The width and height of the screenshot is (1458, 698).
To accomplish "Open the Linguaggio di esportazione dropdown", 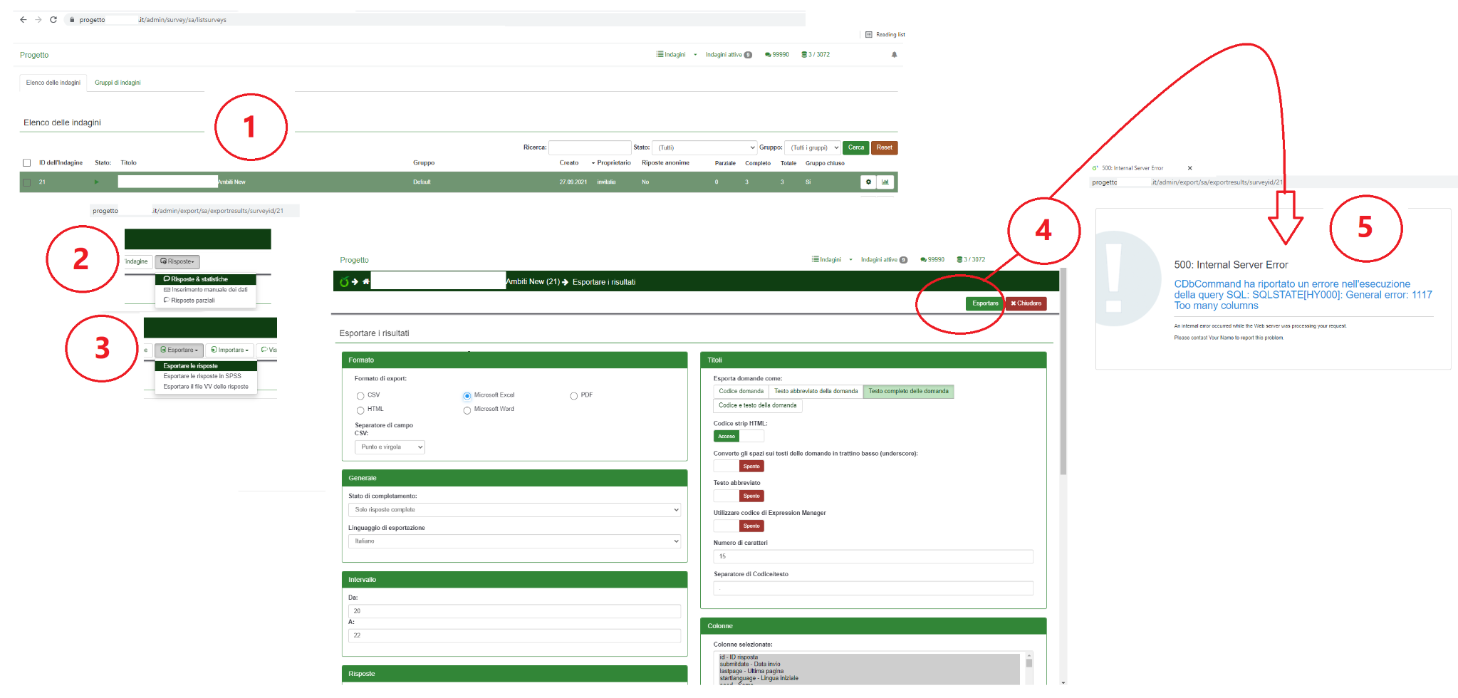I will tap(514, 542).
